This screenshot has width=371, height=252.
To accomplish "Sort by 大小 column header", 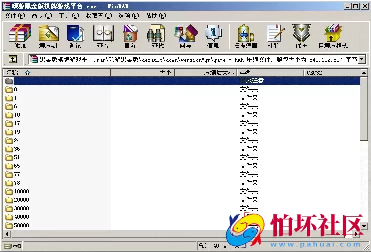I will tap(143, 72).
